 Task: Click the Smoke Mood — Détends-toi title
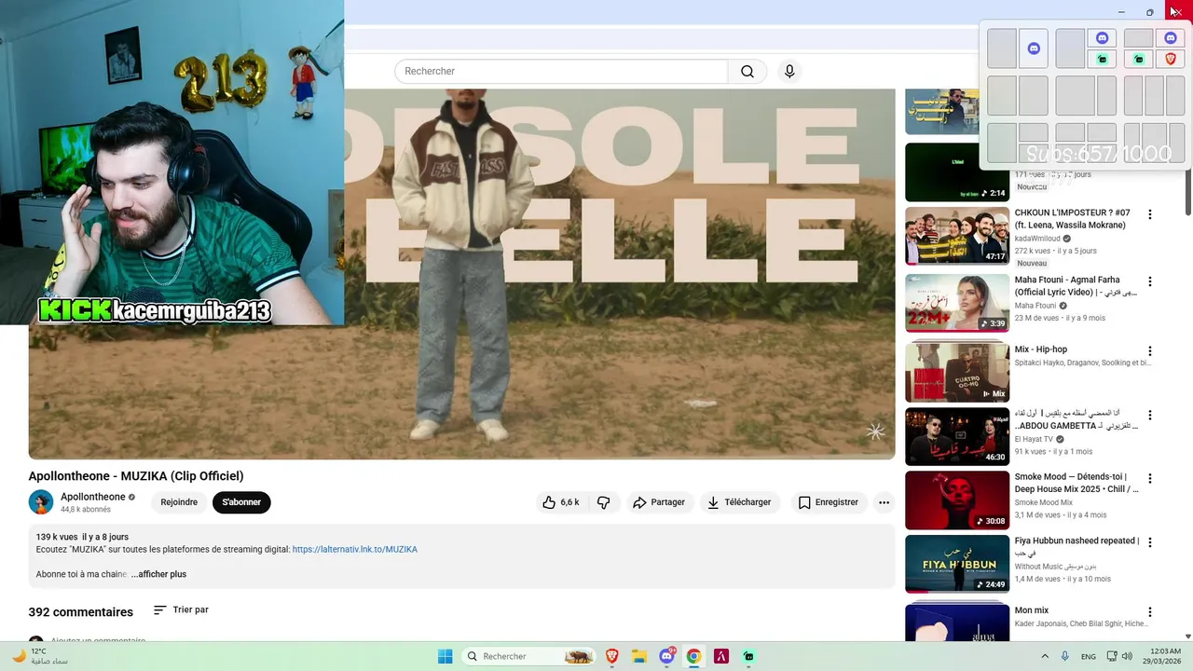click(1076, 483)
